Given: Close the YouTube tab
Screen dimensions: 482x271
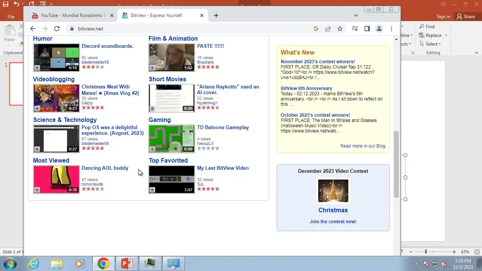Looking at the screenshot, I should point(112,15).
